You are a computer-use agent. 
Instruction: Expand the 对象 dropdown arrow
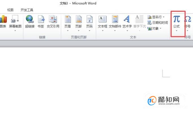click(160, 29)
